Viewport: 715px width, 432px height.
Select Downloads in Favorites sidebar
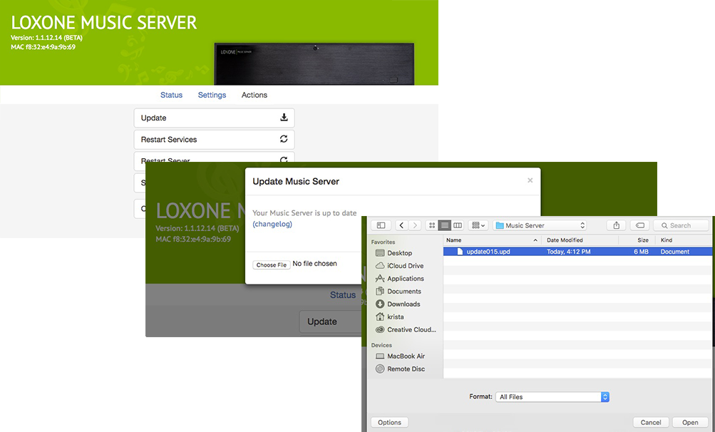click(403, 304)
